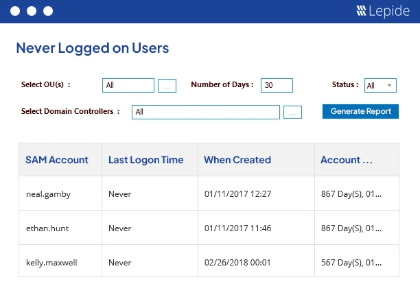Click the Number of Days field
420x295 pixels.
click(x=277, y=85)
